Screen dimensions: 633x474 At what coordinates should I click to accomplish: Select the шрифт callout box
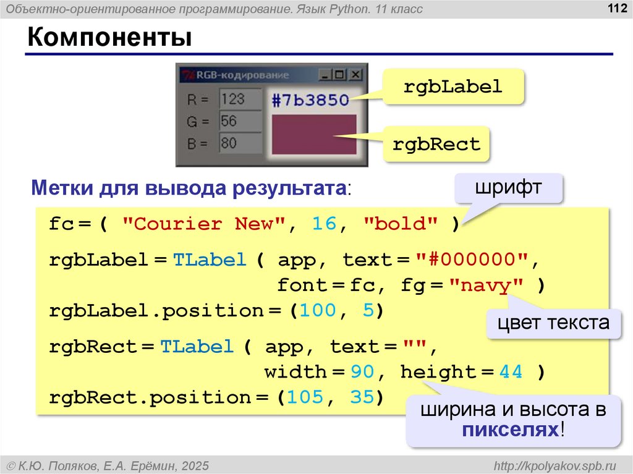click(x=508, y=188)
